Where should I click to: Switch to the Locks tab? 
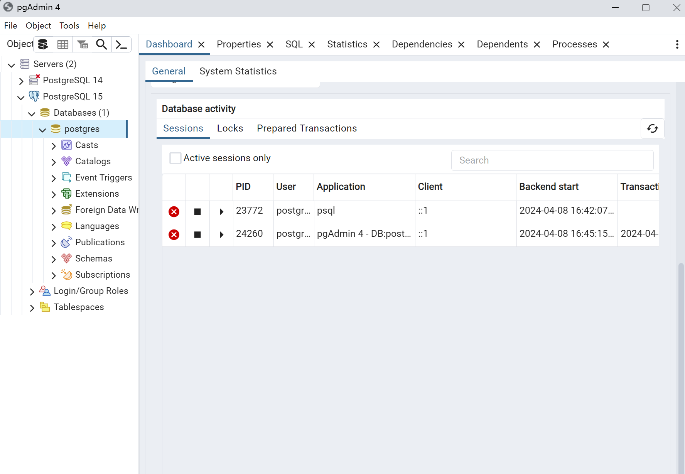[x=230, y=128]
